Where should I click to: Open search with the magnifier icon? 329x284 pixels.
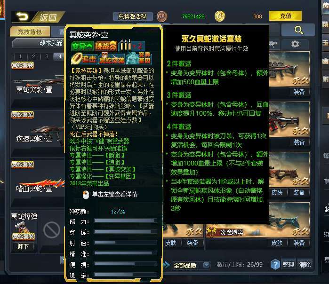point(298,30)
